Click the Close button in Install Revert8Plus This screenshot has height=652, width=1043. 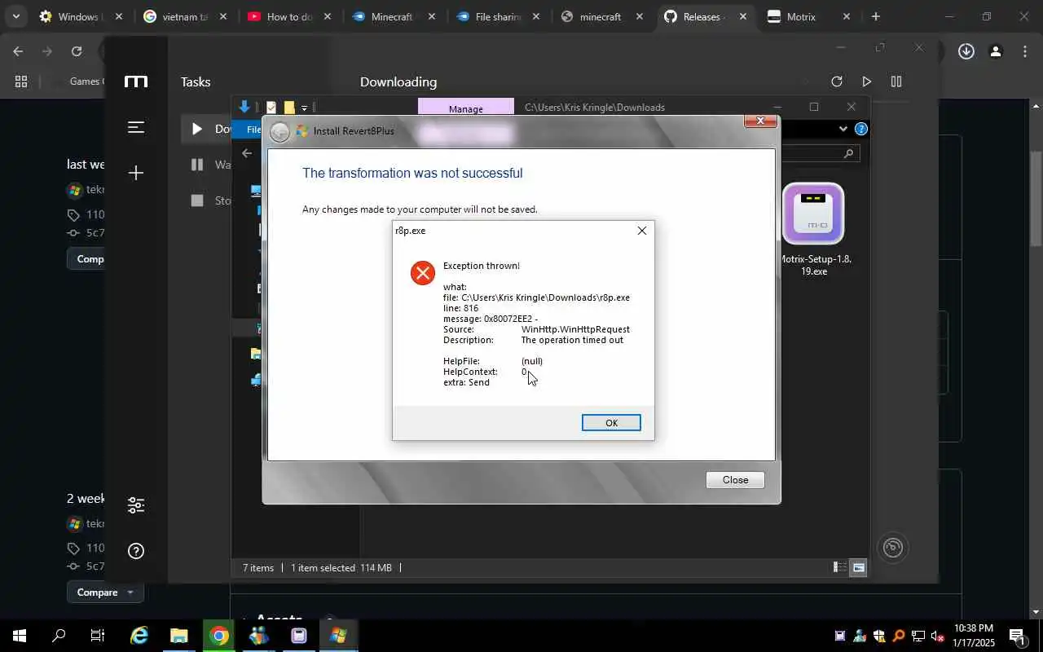coord(735,480)
